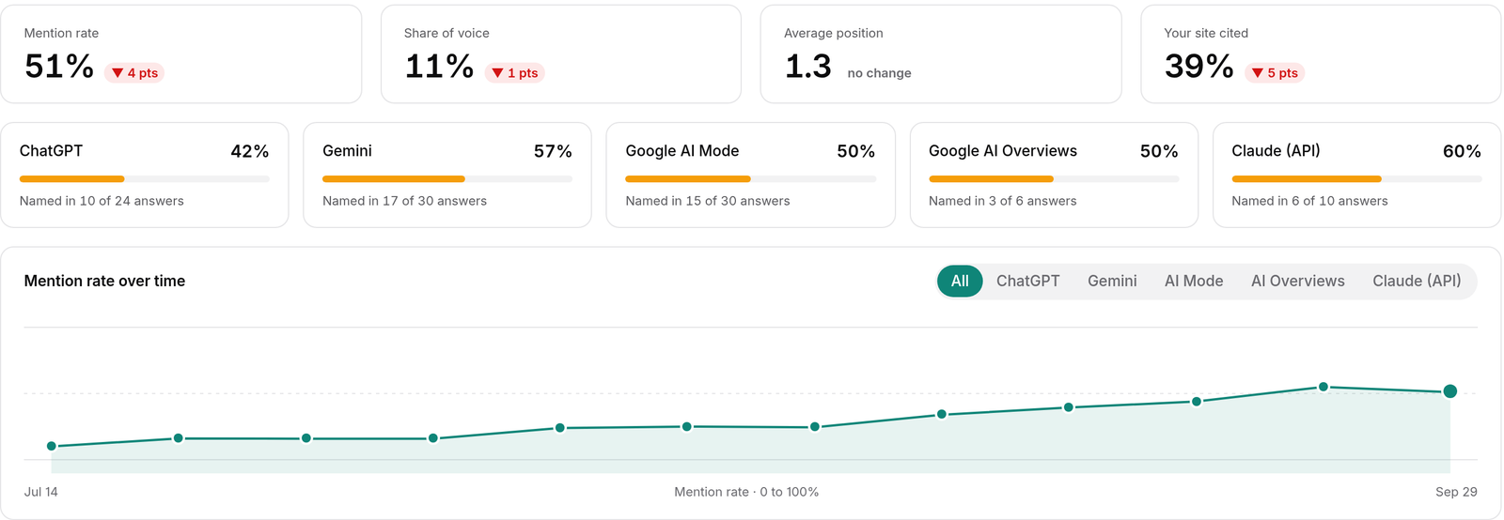Open the Mention rate 51% card
1504x520 pixels.
pos(181,54)
